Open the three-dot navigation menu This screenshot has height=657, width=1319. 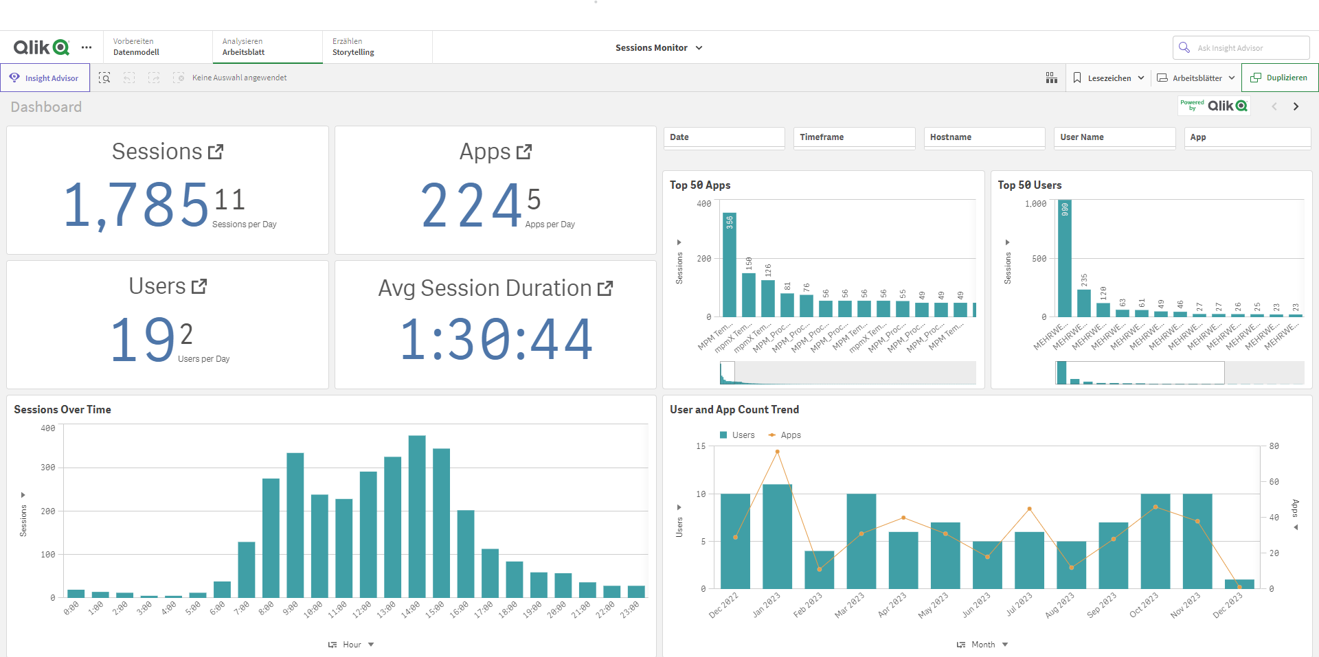tap(87, 47)
